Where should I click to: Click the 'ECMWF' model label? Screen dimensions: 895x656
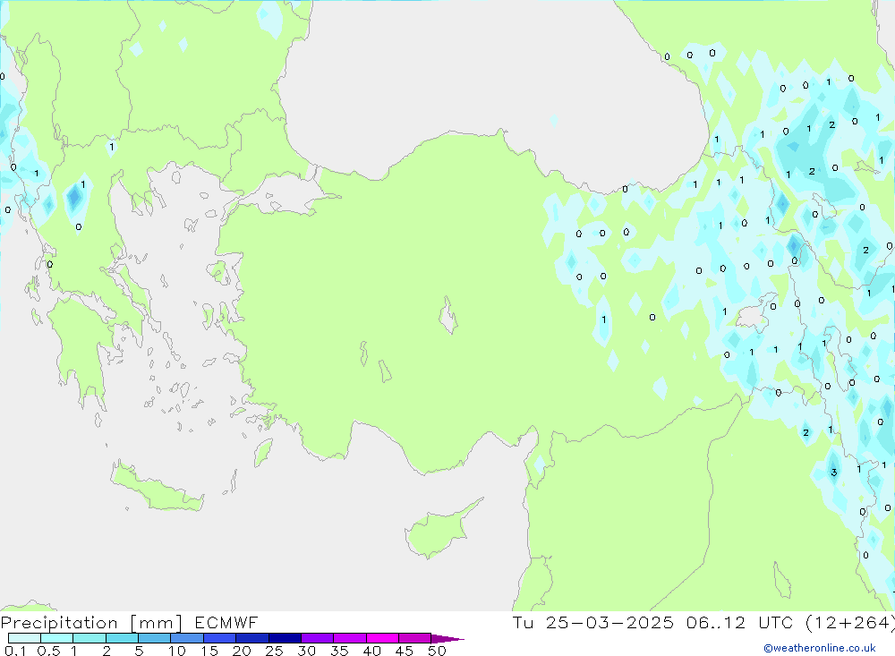[x=226, y=623]
